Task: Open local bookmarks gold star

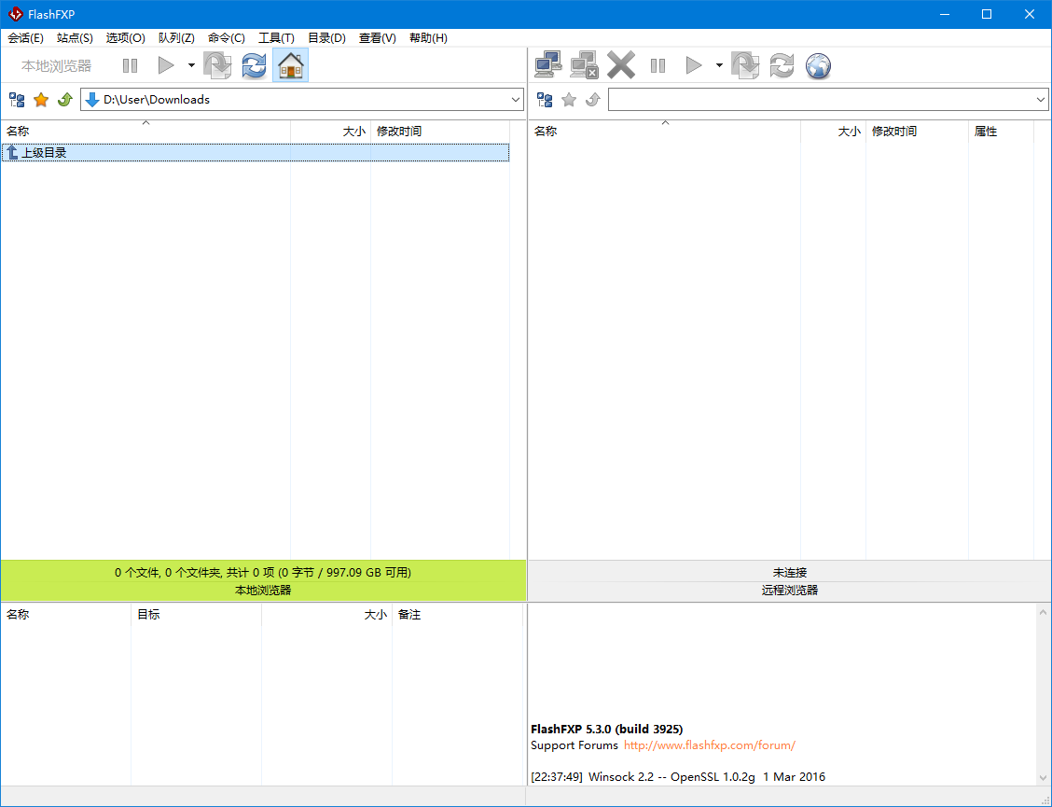Action: [41, 100]
